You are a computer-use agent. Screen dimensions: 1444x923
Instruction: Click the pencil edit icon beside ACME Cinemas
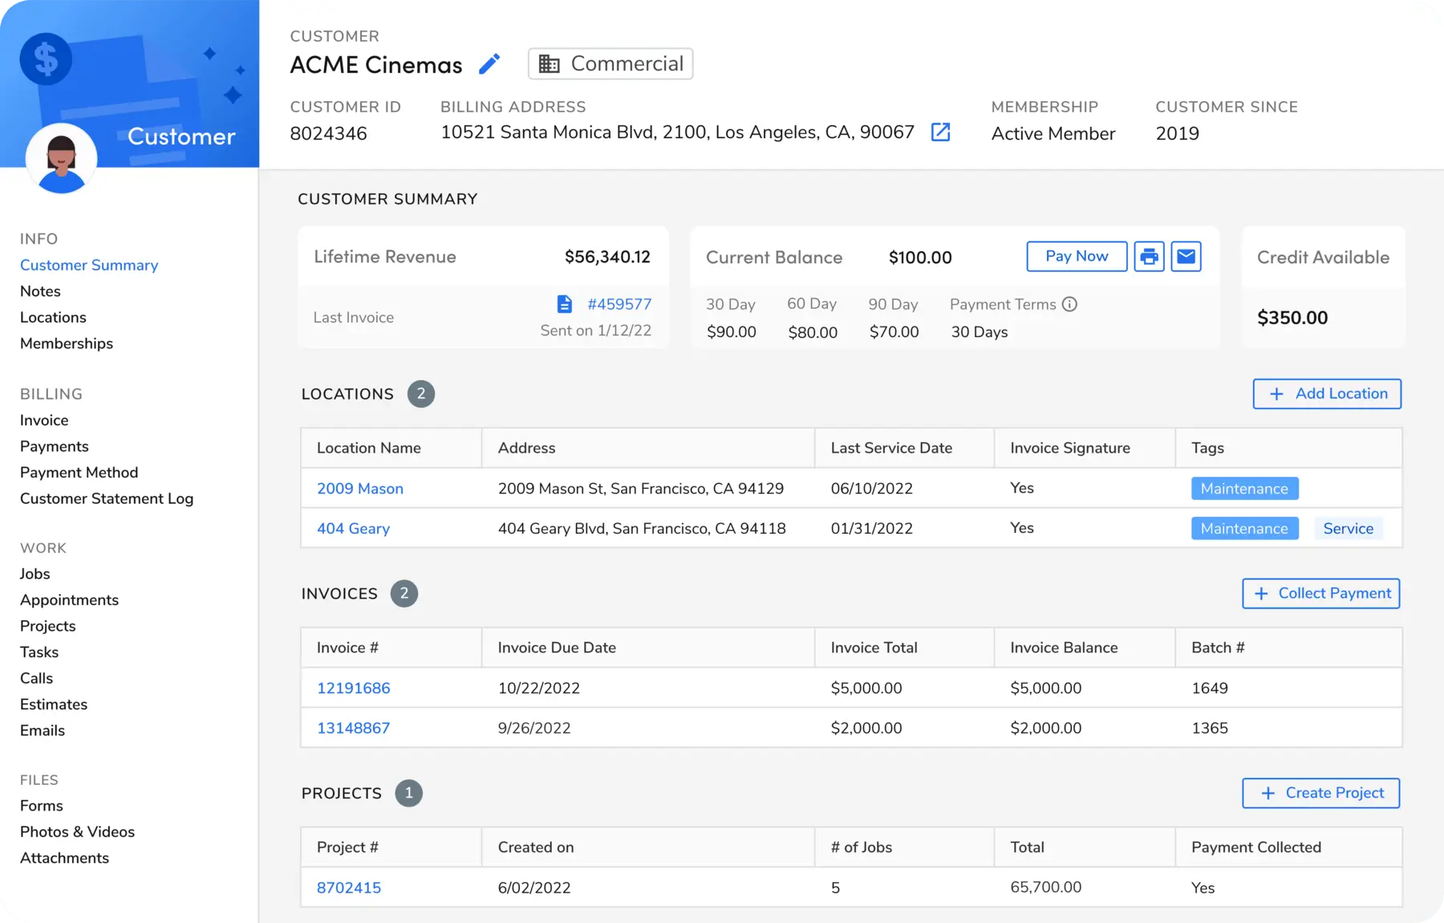pyautogui.click(x=489, y=64)
